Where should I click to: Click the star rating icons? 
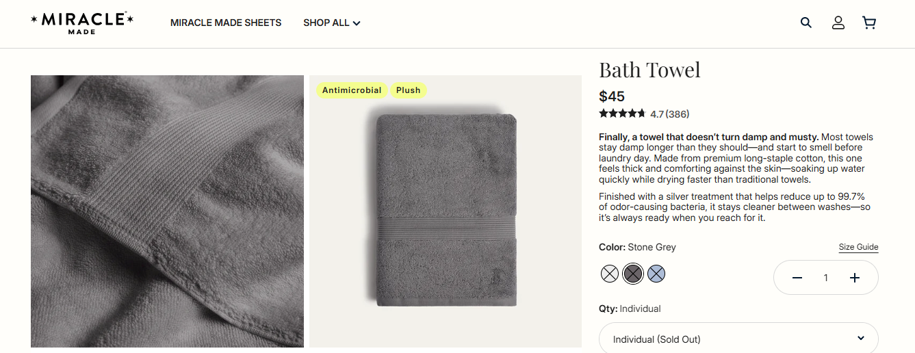(622, 114)
